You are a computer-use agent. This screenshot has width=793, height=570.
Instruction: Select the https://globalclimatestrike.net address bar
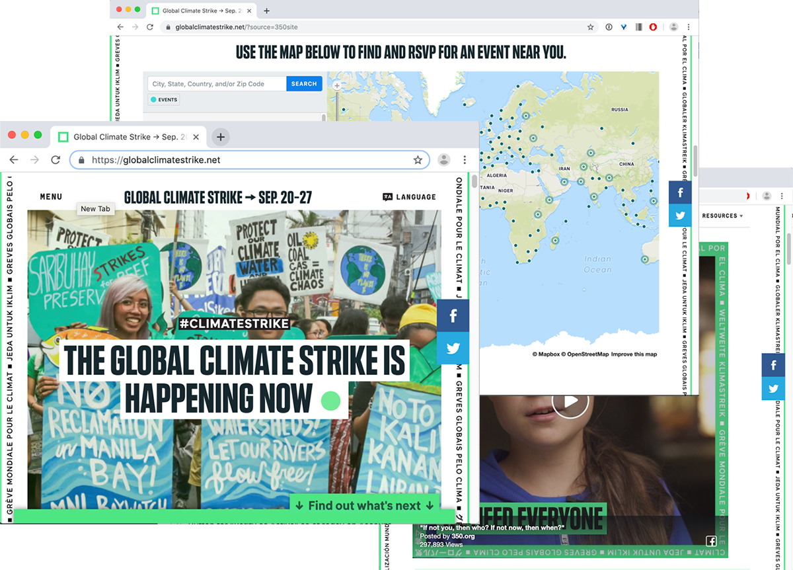250,160
